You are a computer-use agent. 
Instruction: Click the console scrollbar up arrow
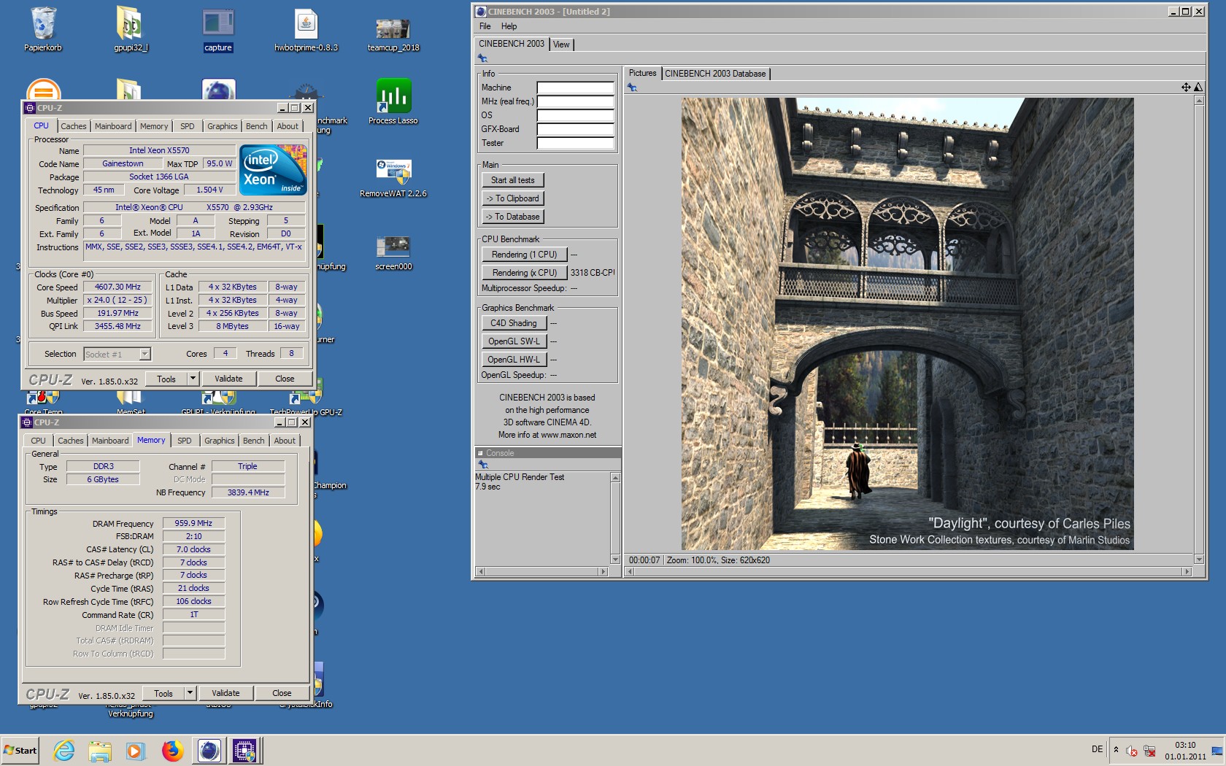pos(615,477)
